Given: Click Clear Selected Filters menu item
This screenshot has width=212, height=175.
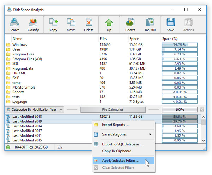Looking at the screenshot, I should click(x=123, y=168).
